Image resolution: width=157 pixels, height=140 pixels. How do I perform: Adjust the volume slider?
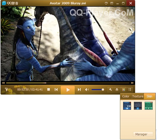click(98, 90)
